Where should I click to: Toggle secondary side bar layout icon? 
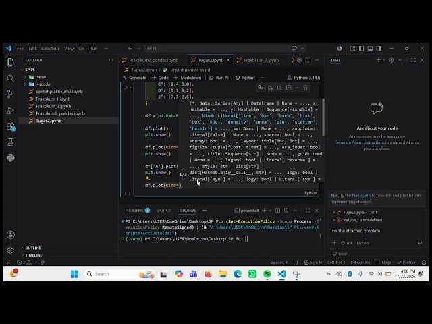coord(379,48)
